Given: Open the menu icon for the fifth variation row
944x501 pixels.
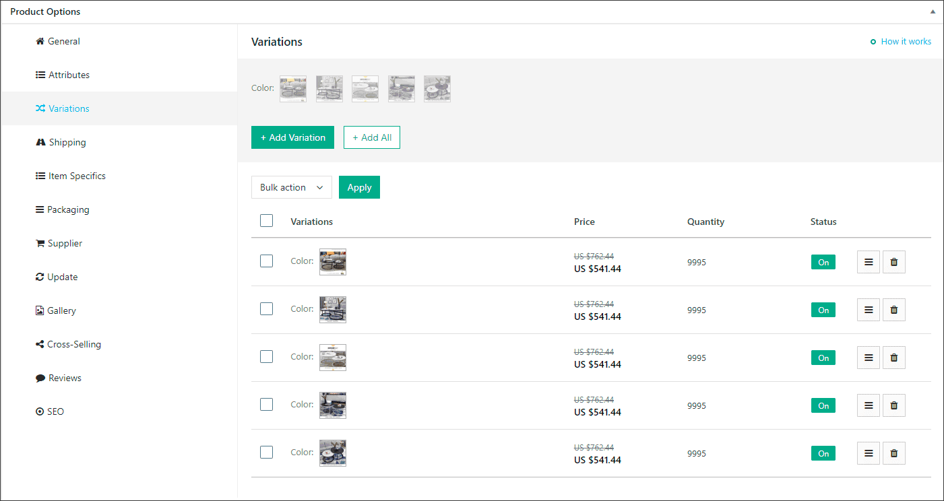Looking at the screenshot, I should [x=869, y=453].
